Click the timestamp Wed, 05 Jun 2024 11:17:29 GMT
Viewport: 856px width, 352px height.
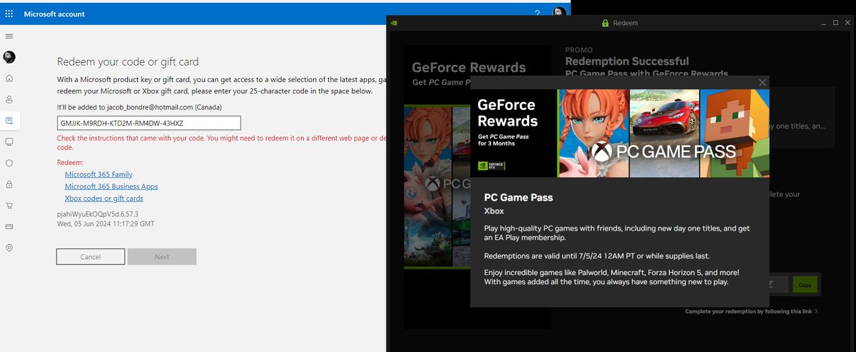tap(106, 223)
